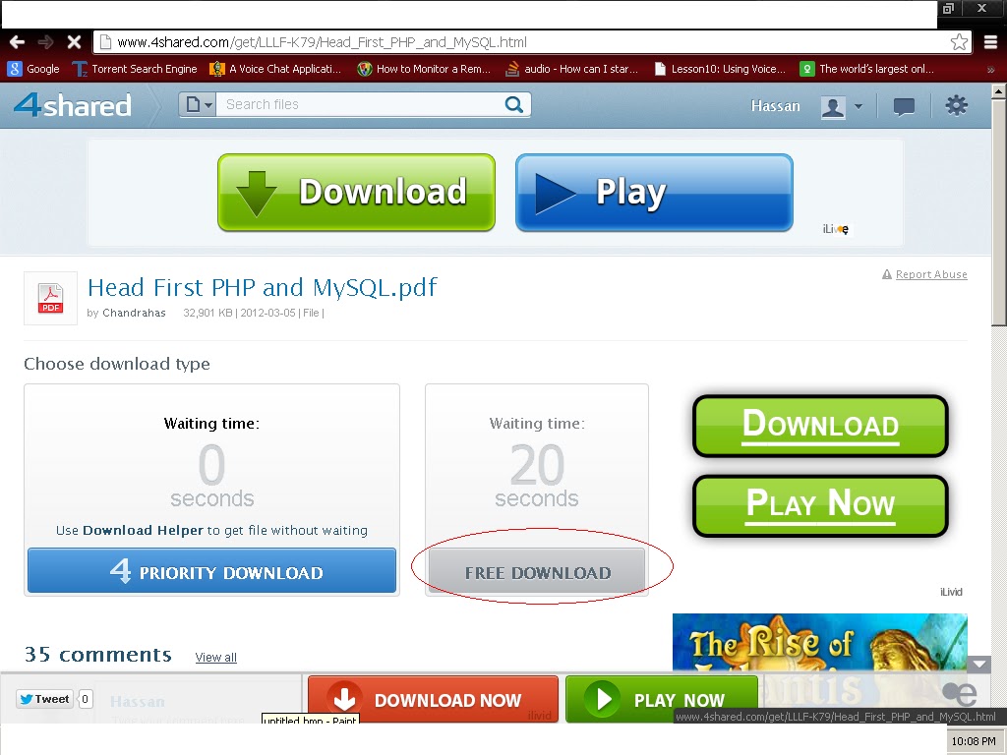Open the settings gear icon
The height and width of the screenshot is (755, 1007).
click(956, 105)
